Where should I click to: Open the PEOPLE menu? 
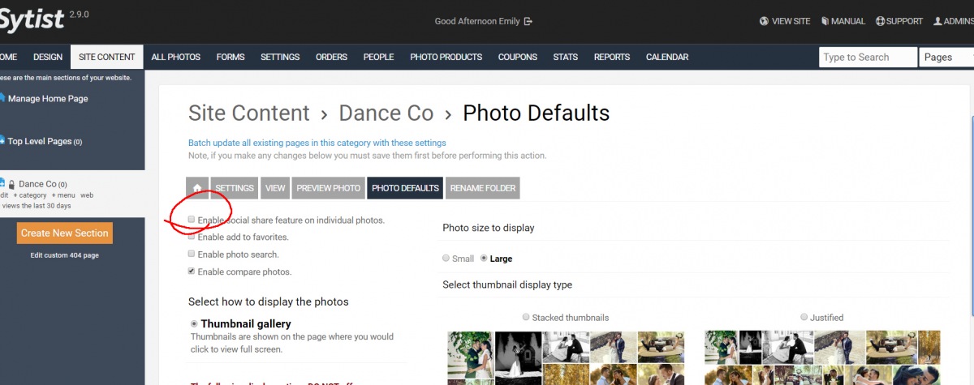point(378,57)
